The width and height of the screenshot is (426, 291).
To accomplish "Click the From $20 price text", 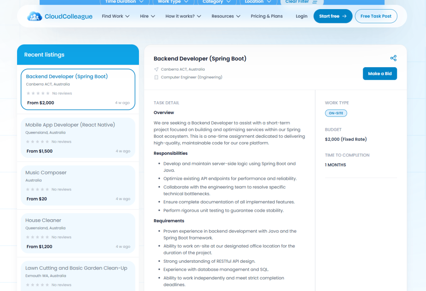I will point(37,199).
